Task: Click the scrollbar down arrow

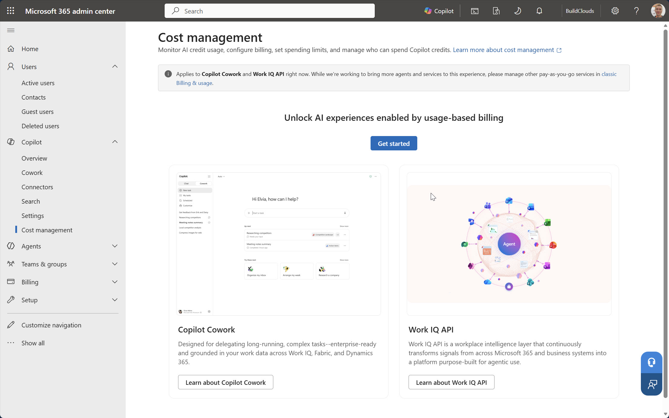Action: click(x=665, y=414)
